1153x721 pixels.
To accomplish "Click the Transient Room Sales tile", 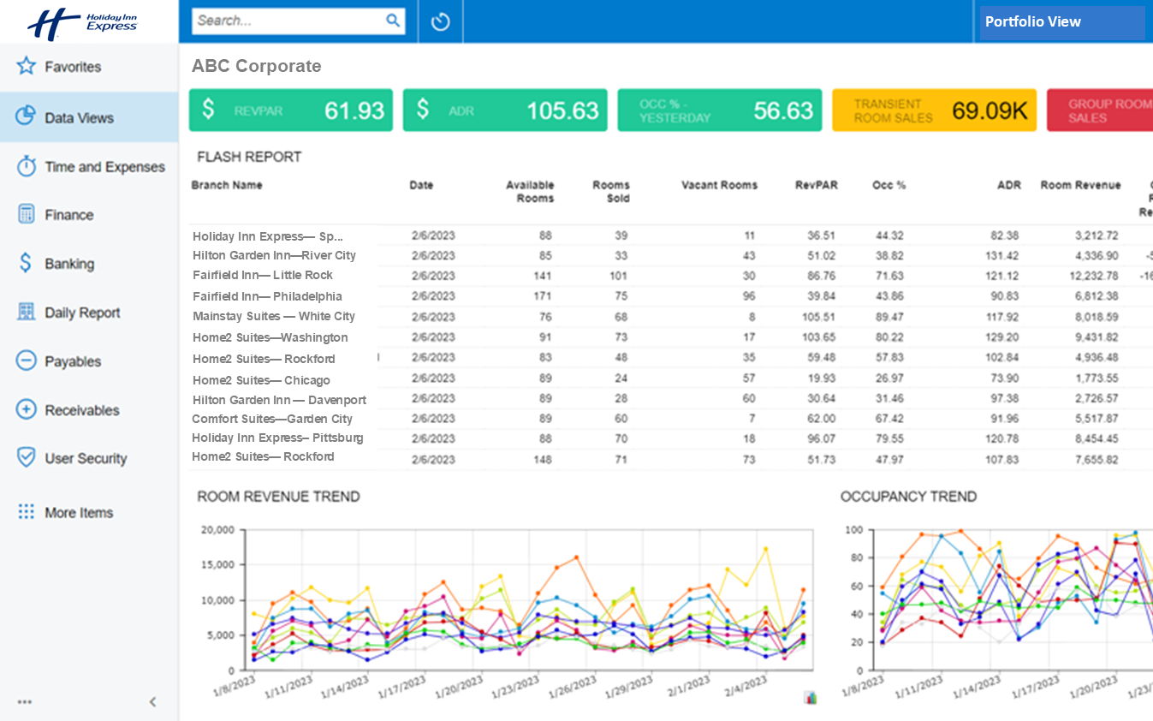I will [x=934, y=110].
